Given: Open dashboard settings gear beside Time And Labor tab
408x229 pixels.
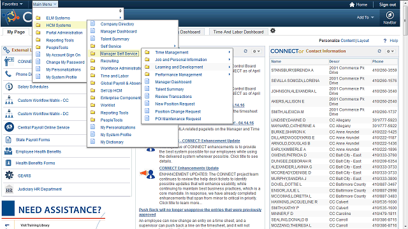Looking at the screenshot, I should [273, 31].
